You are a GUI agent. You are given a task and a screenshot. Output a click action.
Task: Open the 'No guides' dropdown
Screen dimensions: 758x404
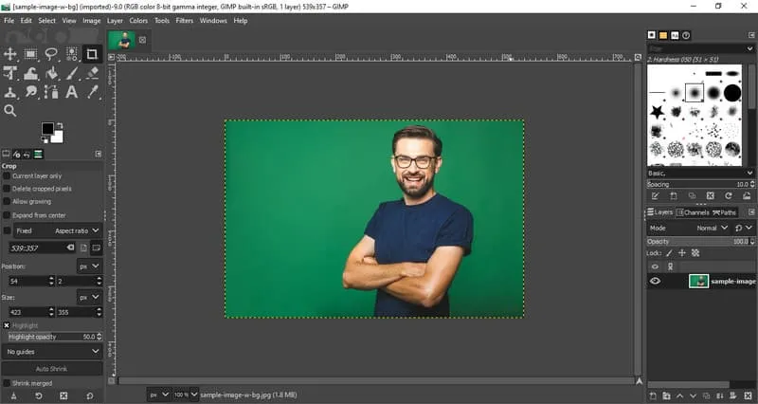51,351
